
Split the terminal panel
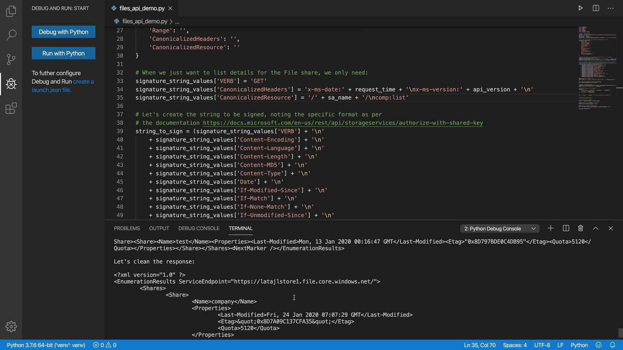(x=566, y=228)
